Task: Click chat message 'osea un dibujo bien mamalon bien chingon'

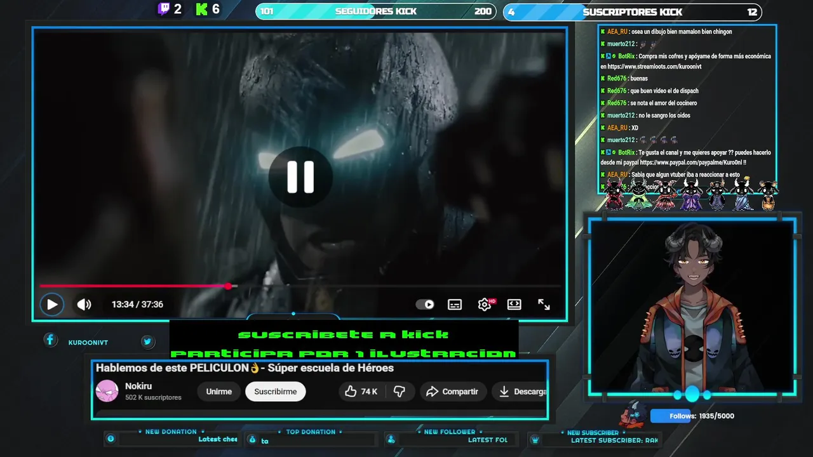Action: 682,32
